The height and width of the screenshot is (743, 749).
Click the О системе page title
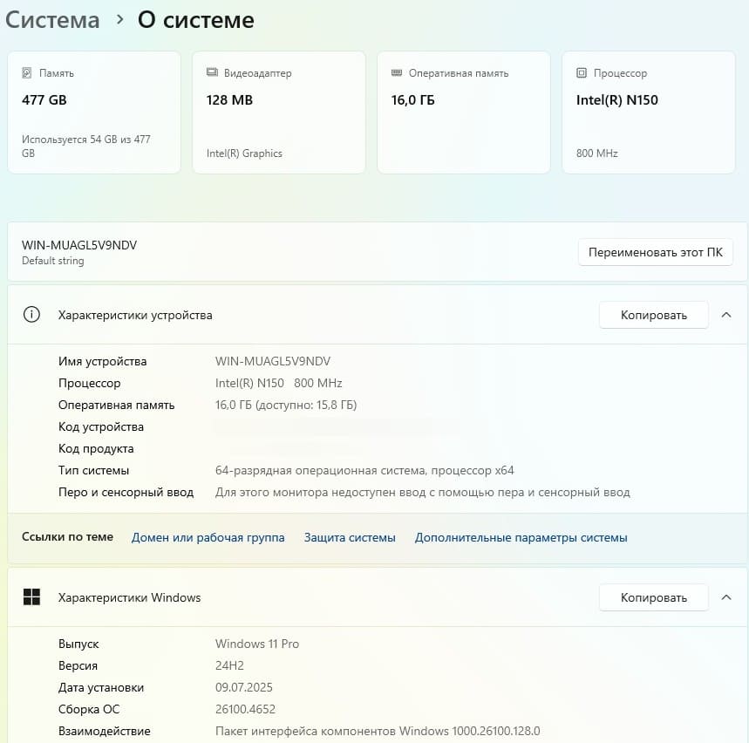196,20
